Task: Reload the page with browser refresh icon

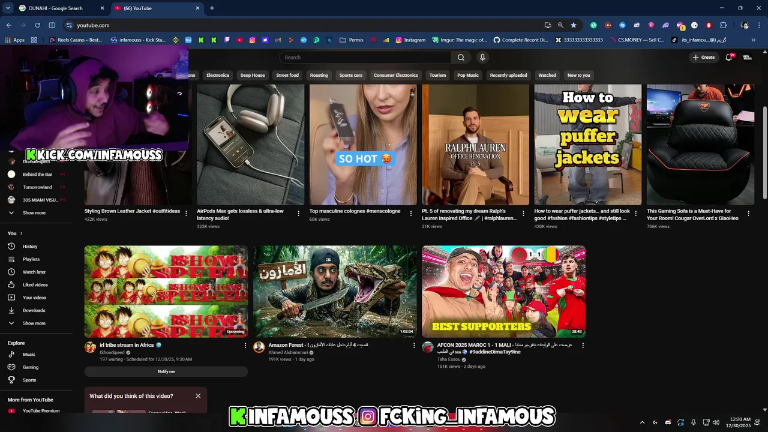Action: [x=37, y=25]
